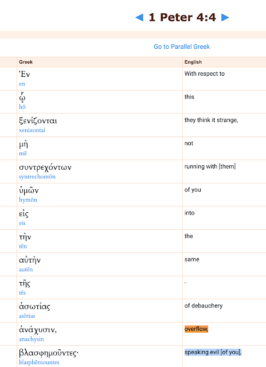Open transliteration link 'en'
This screenshot has height=367, width=266.
tap(22, 84)
